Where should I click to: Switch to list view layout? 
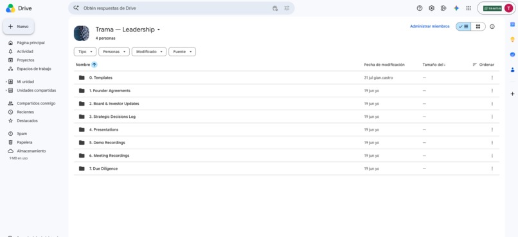[x=463, y=27]
